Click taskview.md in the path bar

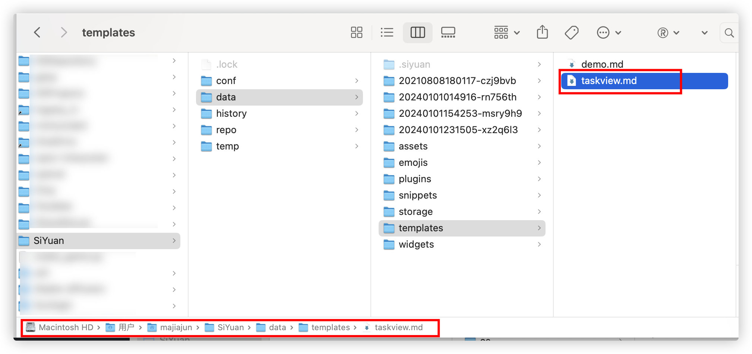click(x=393, y=328)
